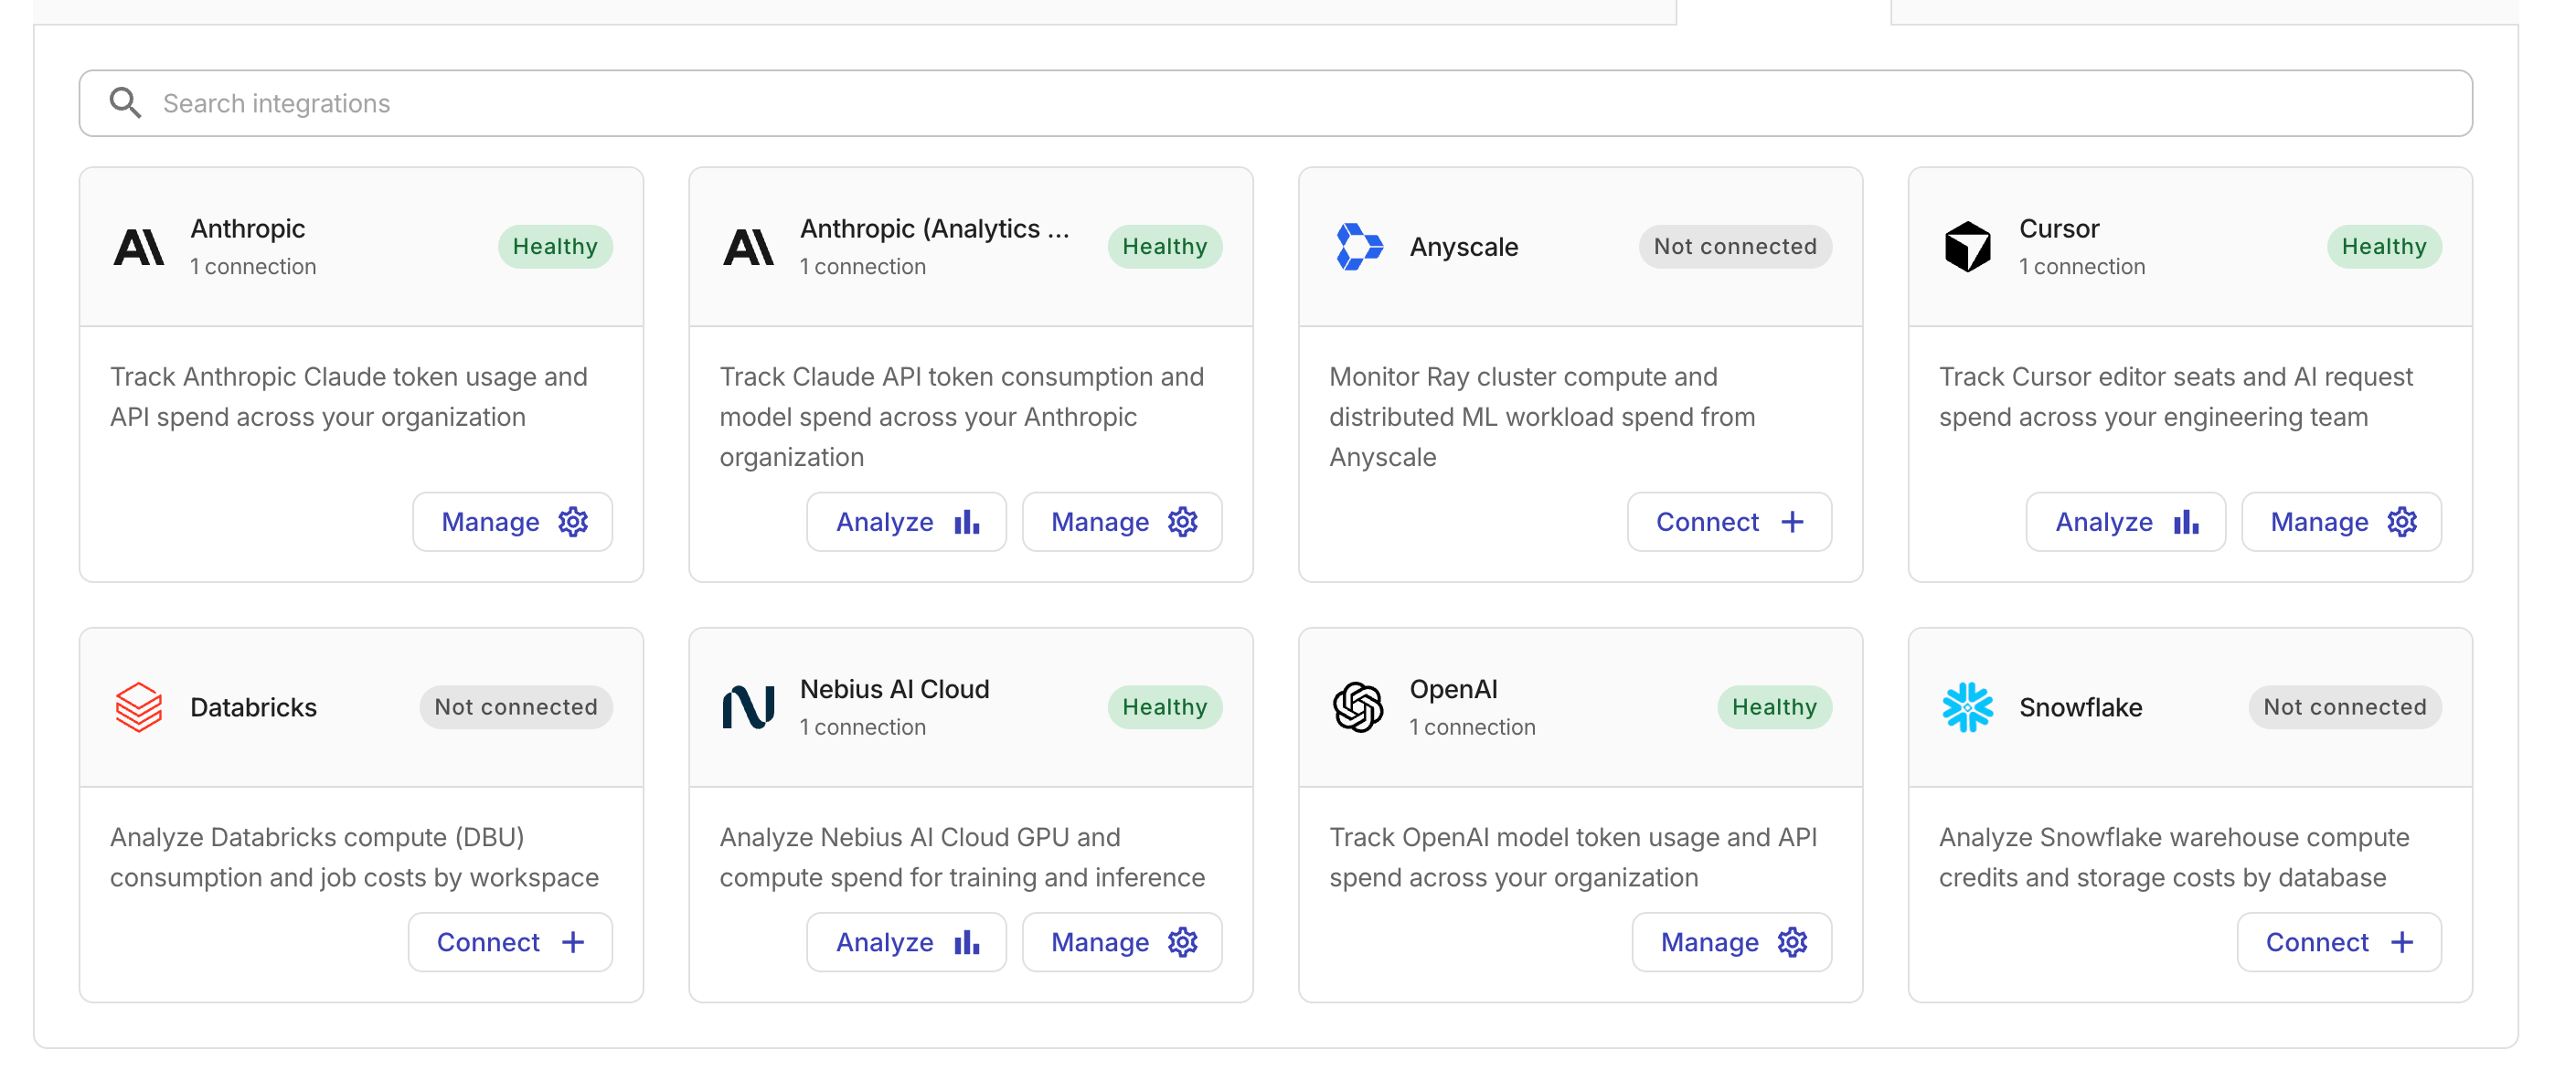Open Analyze for Cursor

2125,521
